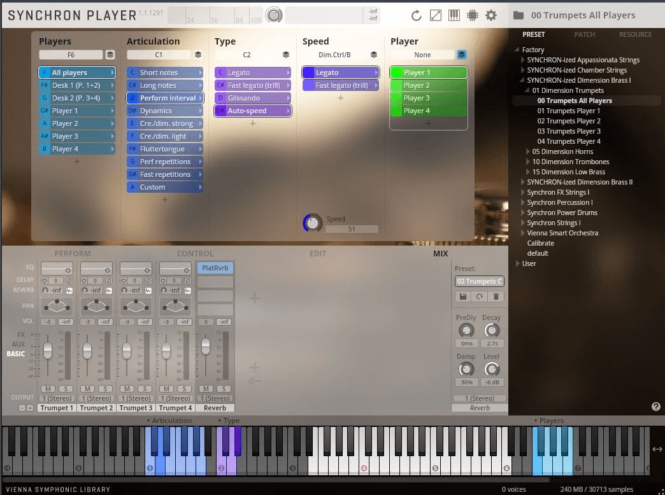Delete the reverb preset using the trash icon

[x=496, y=296]
